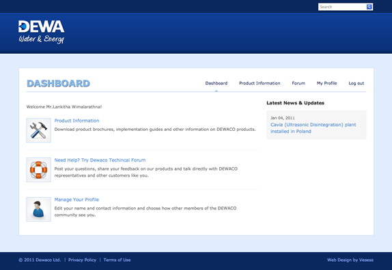This screenshot has height=270, width=392.
Task: Click the © 2011 Dewaco Ltd. footer text
Action: 40,260
